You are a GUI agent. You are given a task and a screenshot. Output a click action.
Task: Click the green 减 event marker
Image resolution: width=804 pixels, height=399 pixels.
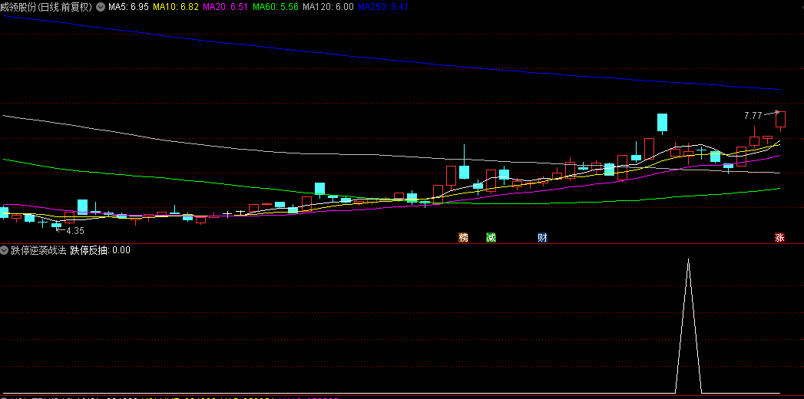[491, 237]
